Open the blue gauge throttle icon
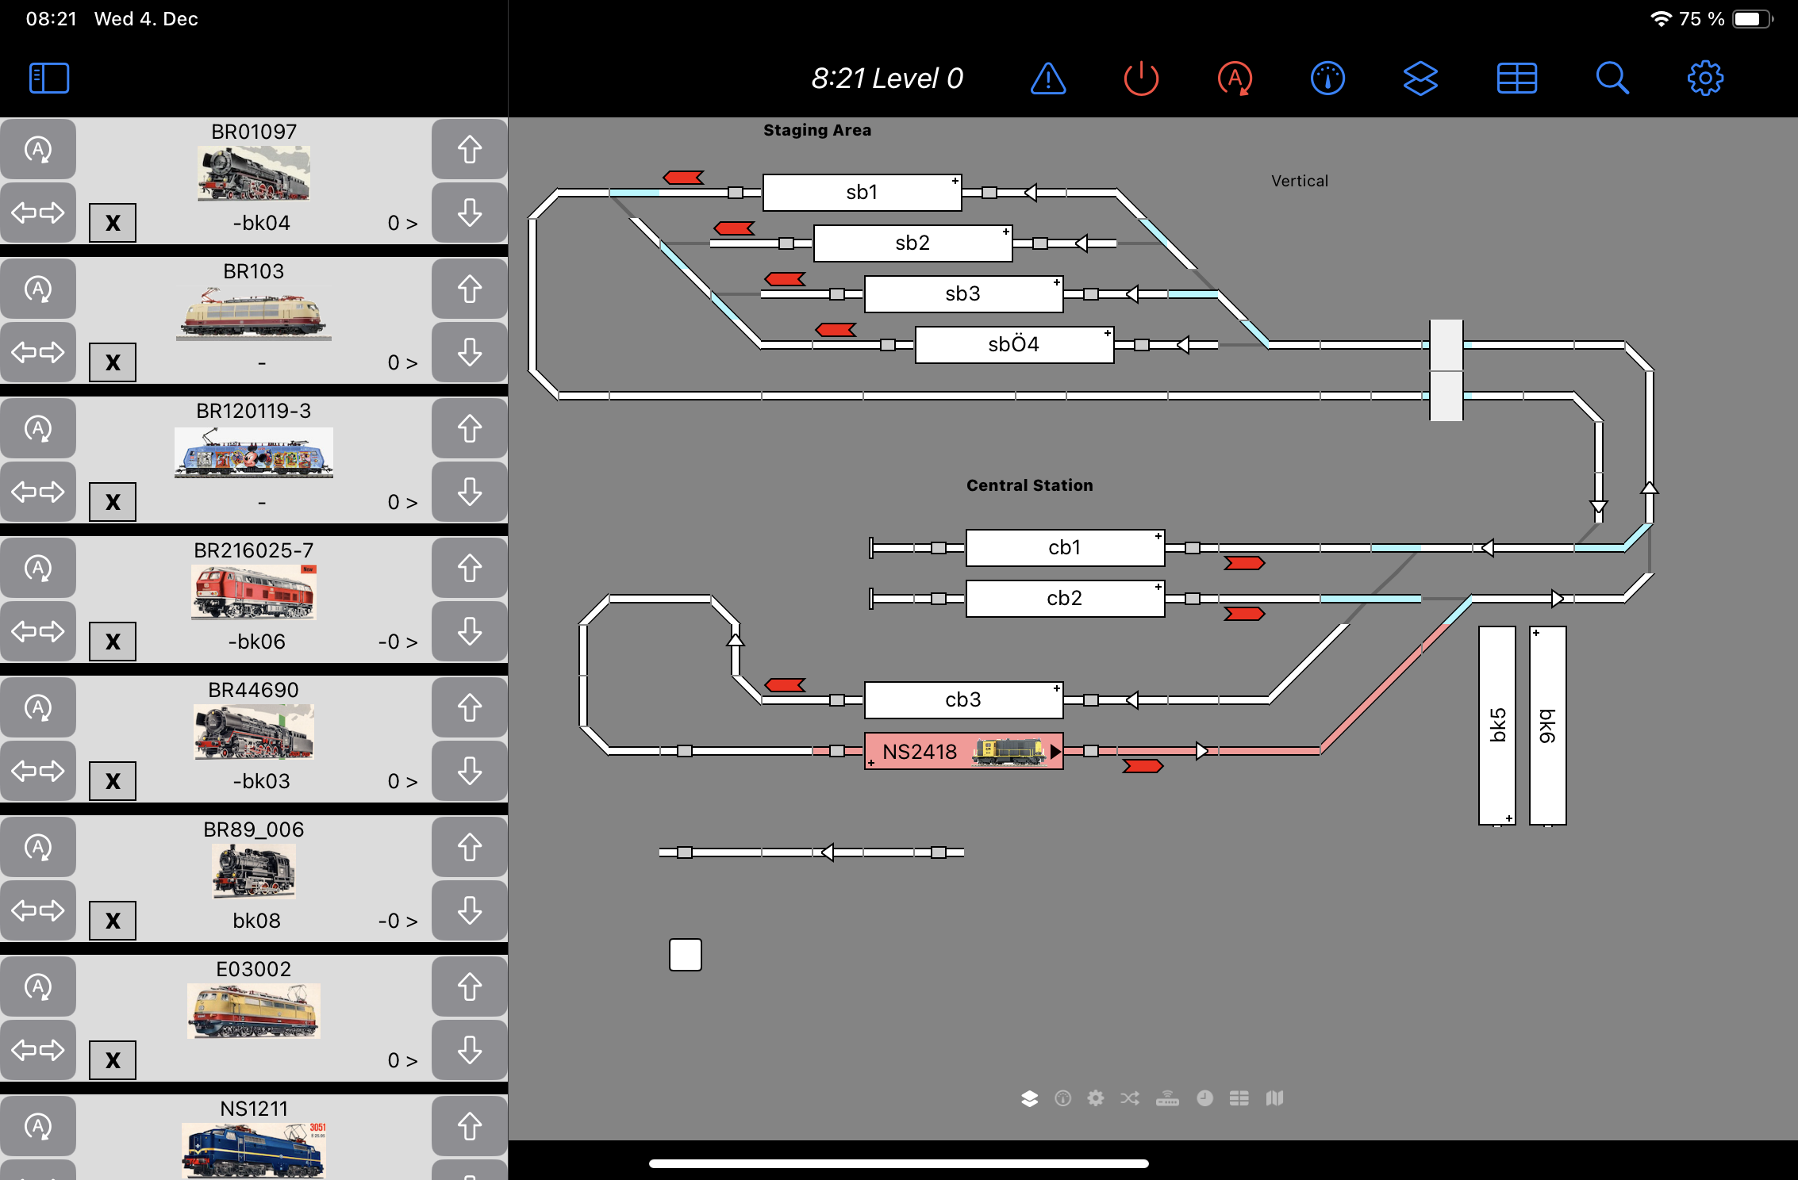Image resolution: width=1798 pixels, height=1180 pixels. (x=1327, y=79)
